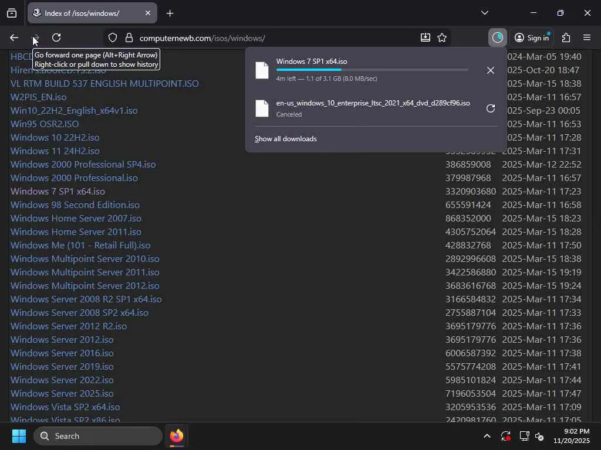Click Windows 10 22H2.iso
The image size is (601, 450).
point(55,137)
